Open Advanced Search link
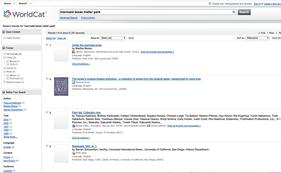This screenshot has height=173, width=281. (x=69, y=18)
